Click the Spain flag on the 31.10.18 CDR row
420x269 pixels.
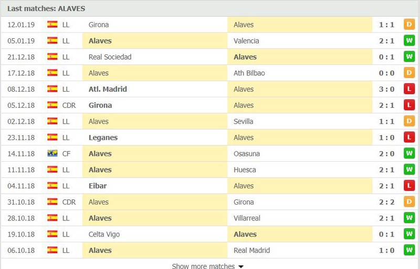coord(52,201)
